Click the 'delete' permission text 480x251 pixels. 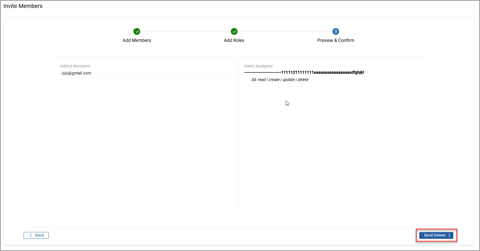tap(303, 80)
